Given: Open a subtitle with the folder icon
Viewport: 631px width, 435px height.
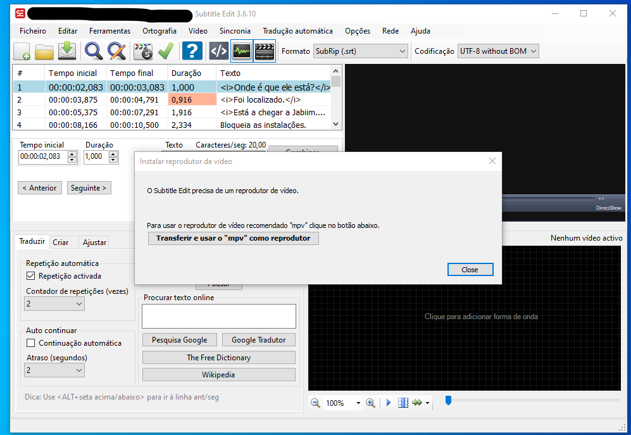Looking at the screenshot, I should 44,51.
